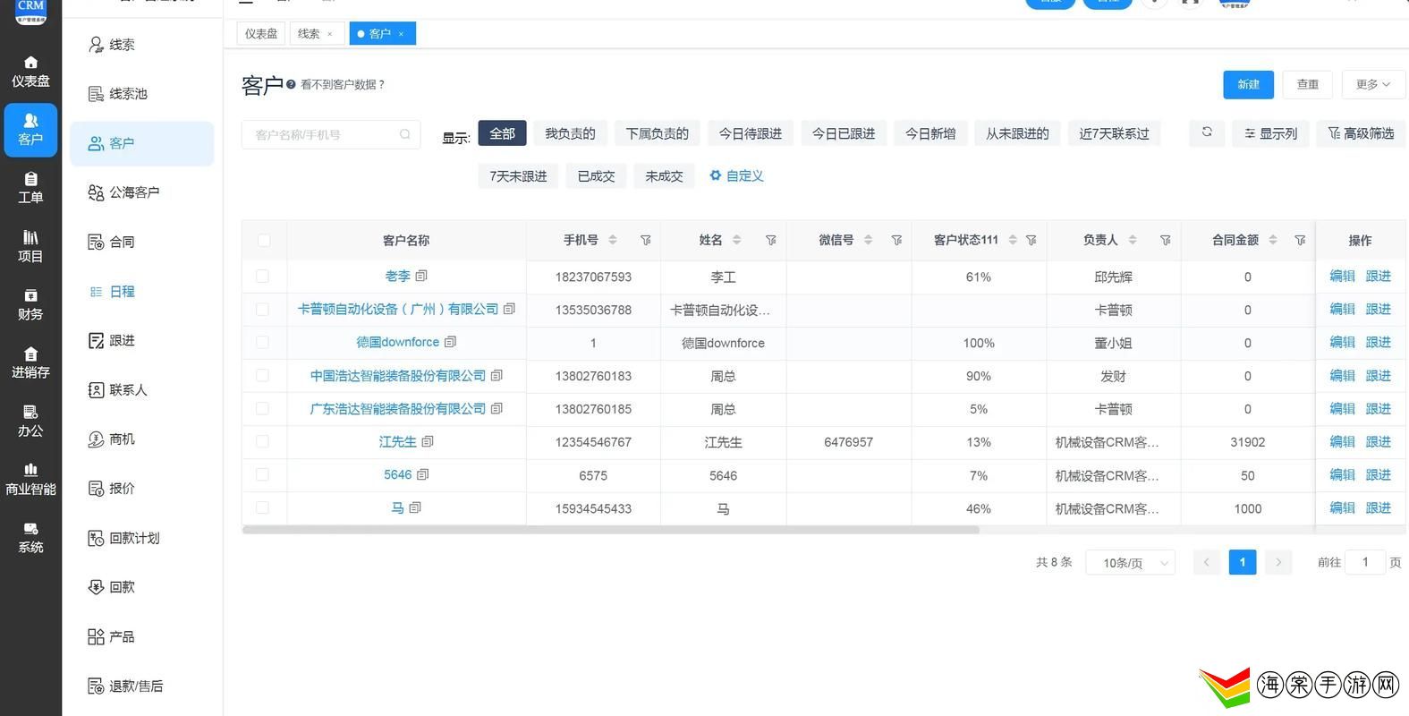Image resolution: width=1409 pixels, height=716 pixels.
Task: Sort by 手机号 column arrows
Action: [613, 240]
